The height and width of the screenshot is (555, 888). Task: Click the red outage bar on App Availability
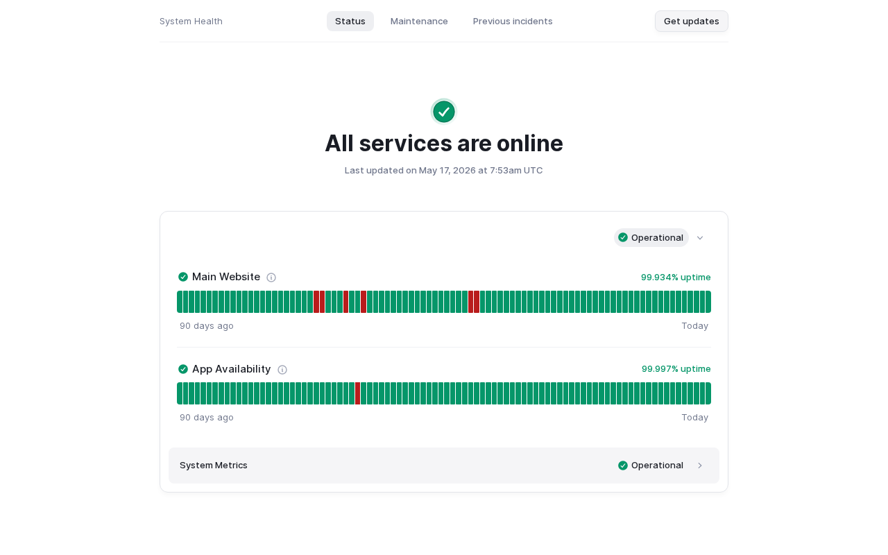pos(358,393)
